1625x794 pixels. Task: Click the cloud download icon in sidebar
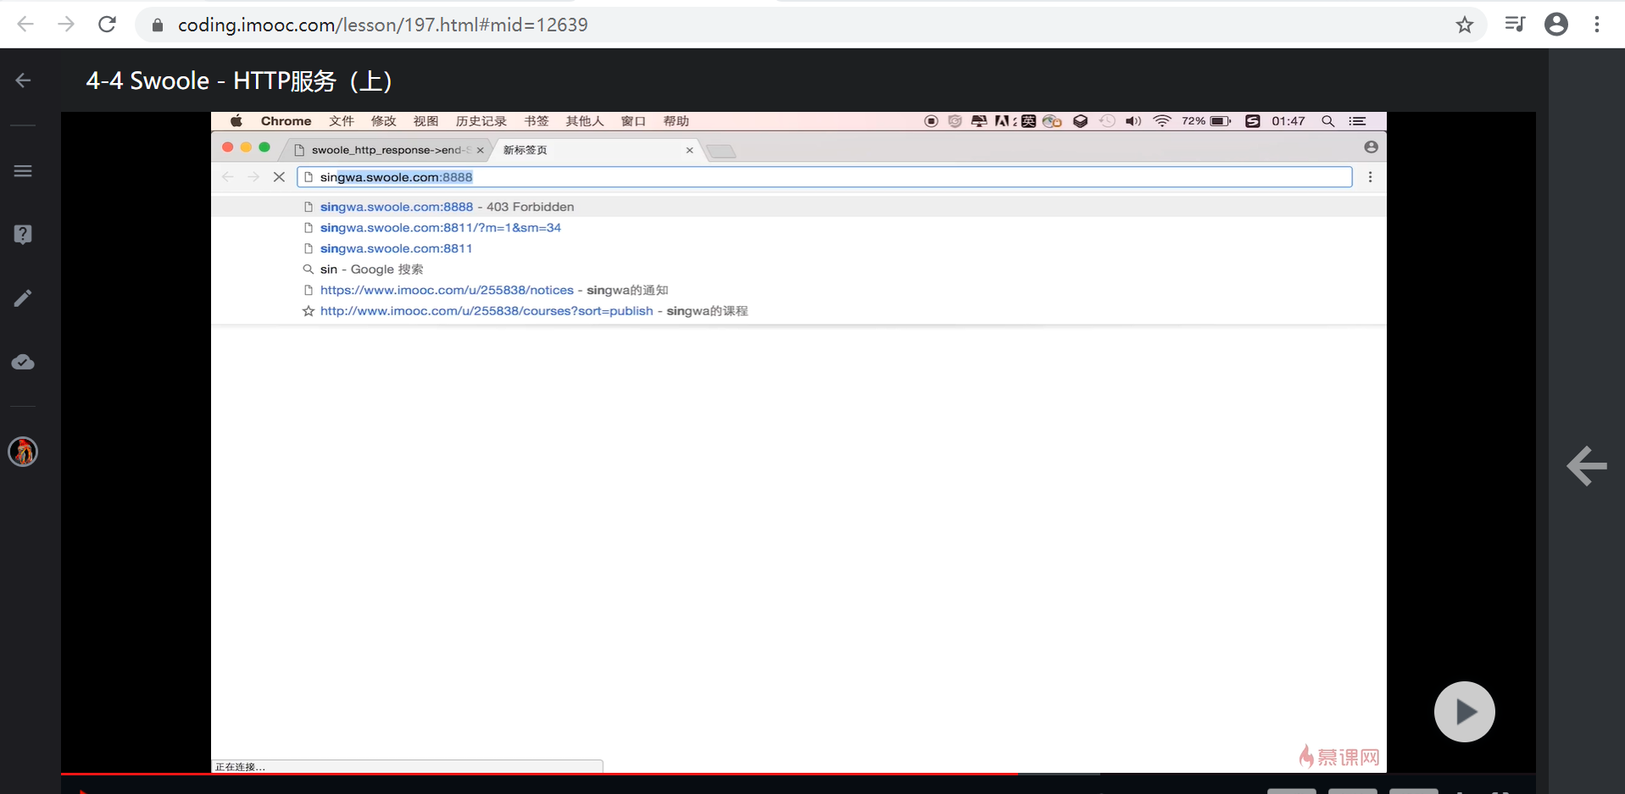23,363
